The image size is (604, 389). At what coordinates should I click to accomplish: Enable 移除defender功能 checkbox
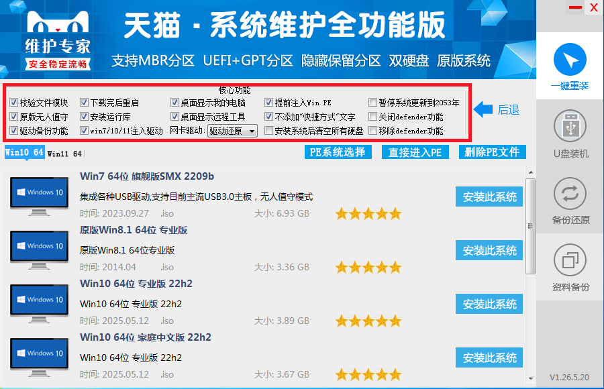point(372,131)
